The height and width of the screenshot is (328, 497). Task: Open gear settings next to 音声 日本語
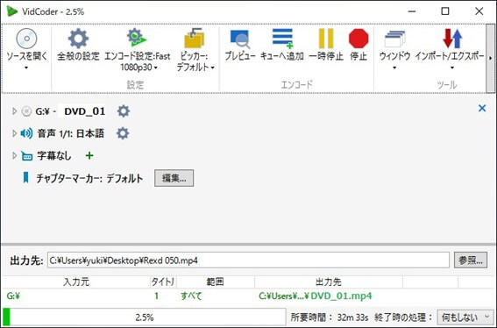(123, 133)
